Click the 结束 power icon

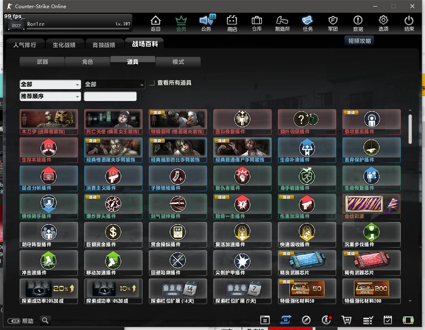pyautogui.click(x=409, y=23)
